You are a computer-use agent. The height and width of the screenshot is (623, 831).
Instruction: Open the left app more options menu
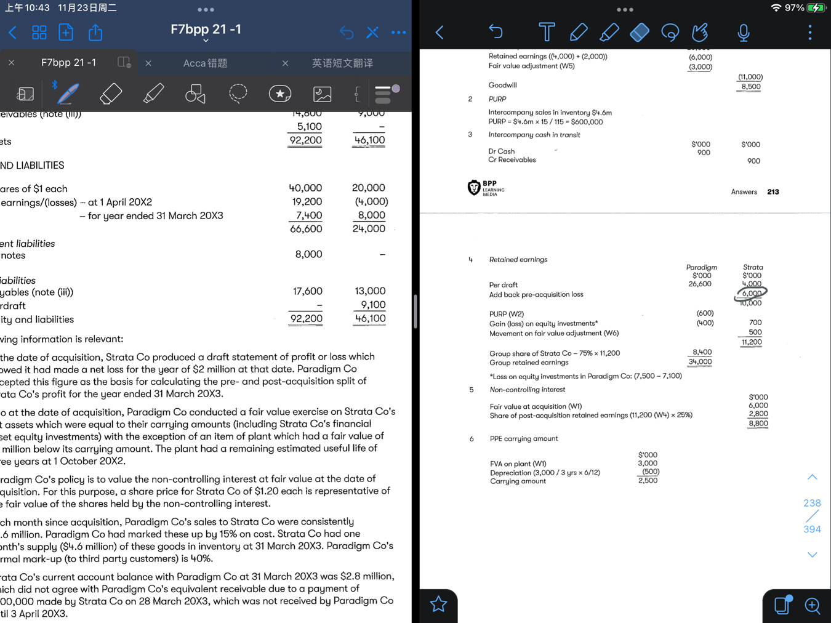[399, 33]
